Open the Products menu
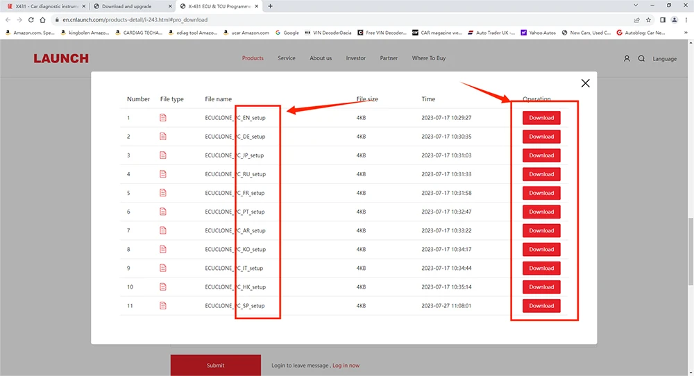 253,58
